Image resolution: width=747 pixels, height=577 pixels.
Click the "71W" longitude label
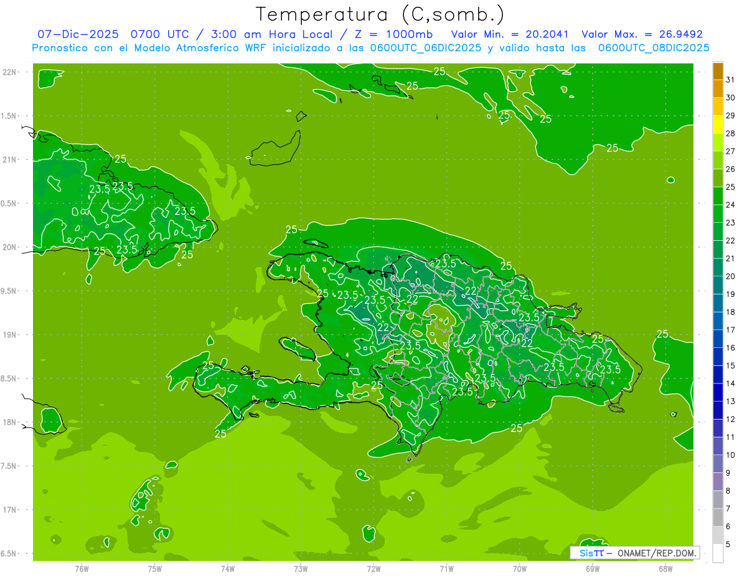click(446, 568)
